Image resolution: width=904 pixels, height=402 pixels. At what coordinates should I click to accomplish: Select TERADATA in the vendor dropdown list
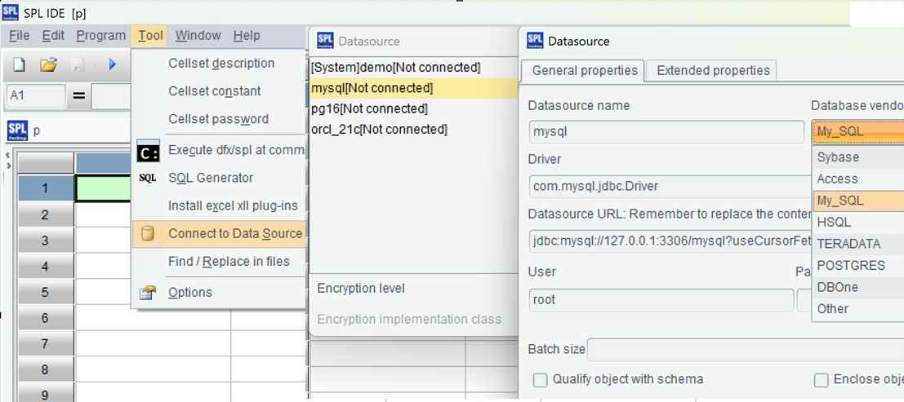849,244
